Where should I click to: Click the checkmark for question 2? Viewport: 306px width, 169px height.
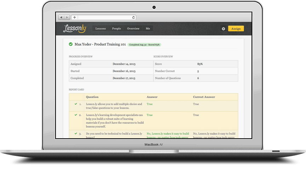[x=76, y=115]
